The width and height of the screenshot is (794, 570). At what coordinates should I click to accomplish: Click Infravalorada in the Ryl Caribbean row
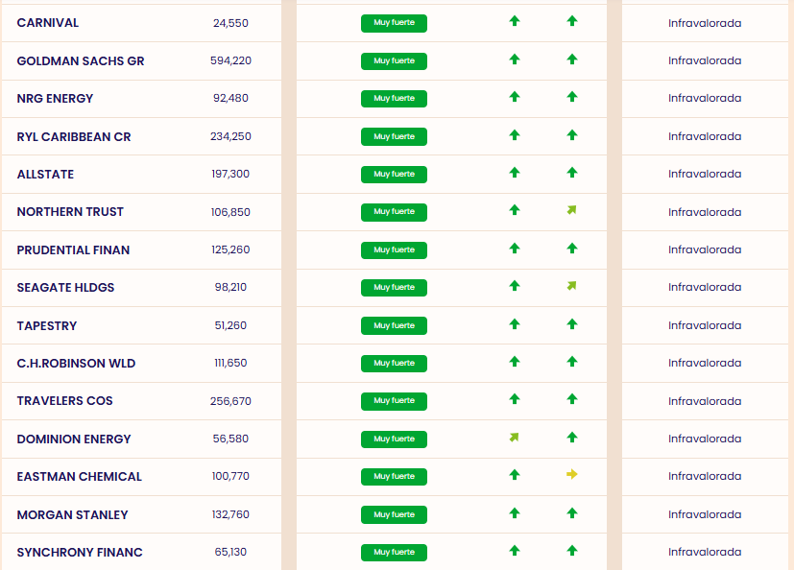[x=705, y=136]
